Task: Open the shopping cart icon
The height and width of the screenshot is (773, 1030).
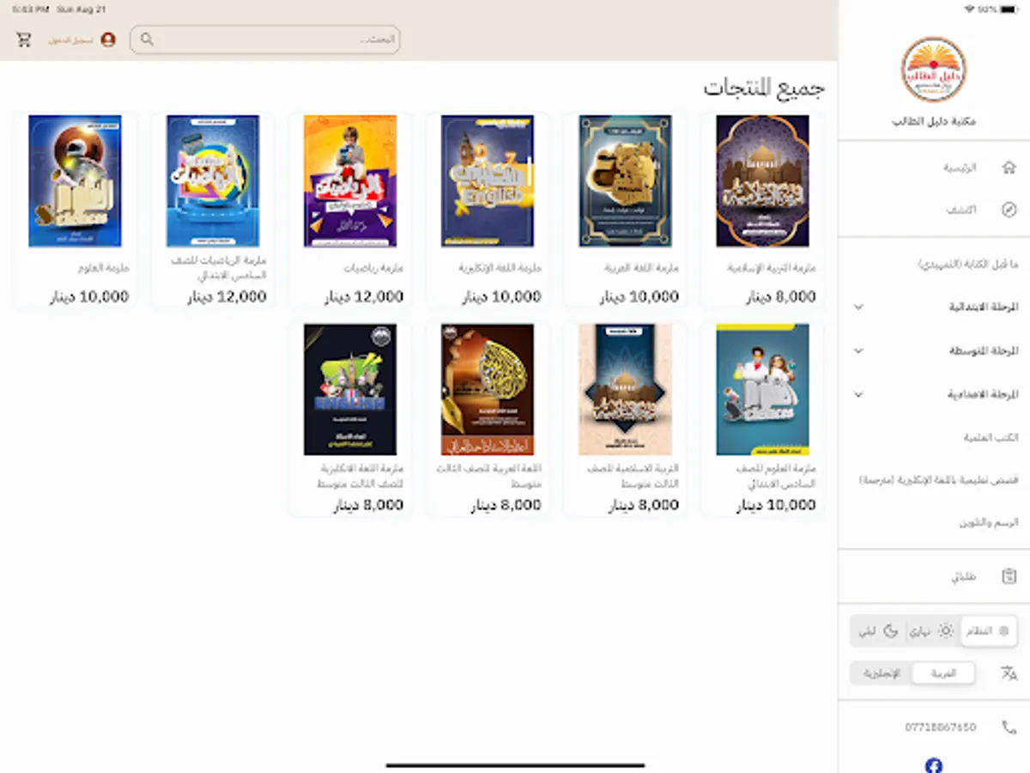Action: (24, 40)
